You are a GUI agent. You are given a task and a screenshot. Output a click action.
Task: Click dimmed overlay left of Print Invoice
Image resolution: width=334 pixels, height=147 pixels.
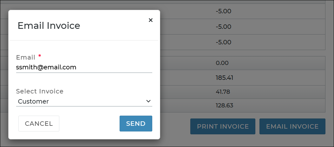pos(175,127)
